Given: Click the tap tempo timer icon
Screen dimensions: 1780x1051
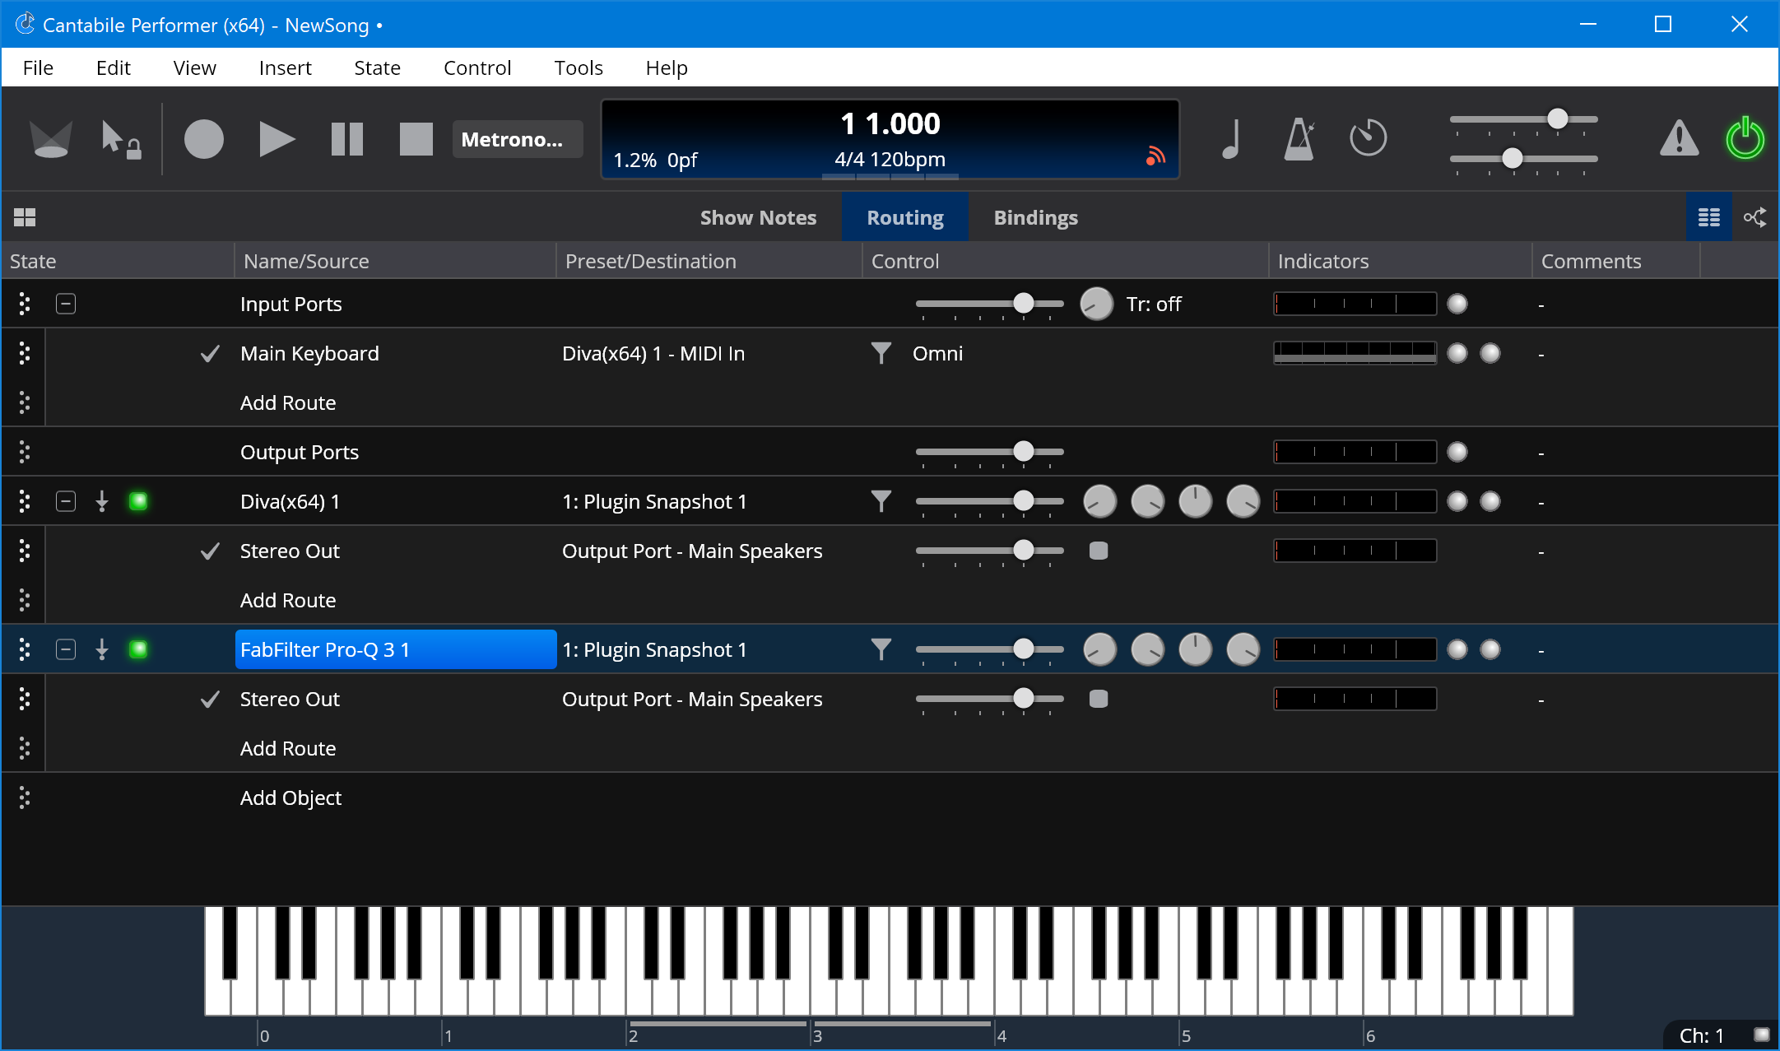Looking at the screenshot, I should click(x=1368, y=137).
